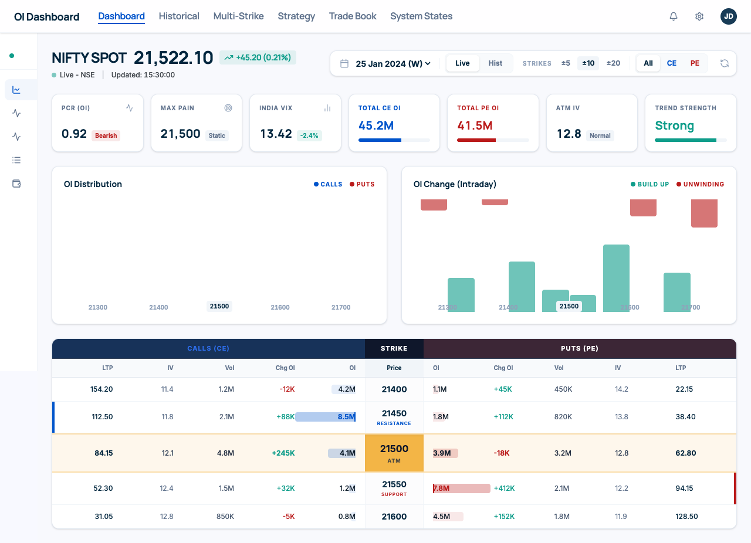The height and width of the screenshot is (543, 751).
Task: Open the pulse icon just above list icon
Action: tap(16, 137)
